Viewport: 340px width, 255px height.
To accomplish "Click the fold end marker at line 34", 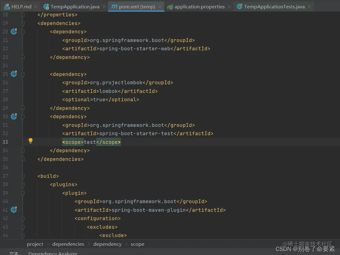I will 23,150.
